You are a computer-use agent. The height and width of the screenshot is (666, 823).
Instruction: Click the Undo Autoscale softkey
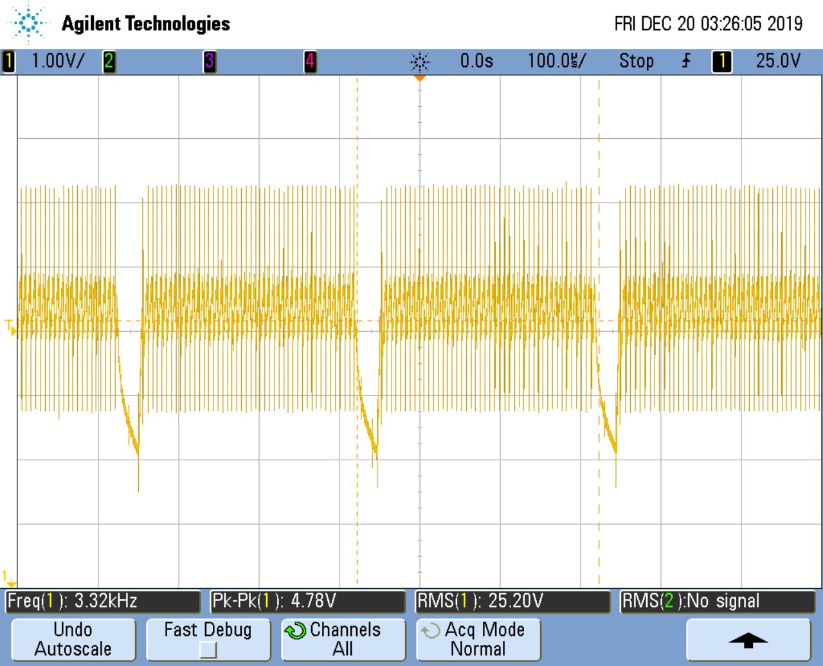(x=73, y=639)
